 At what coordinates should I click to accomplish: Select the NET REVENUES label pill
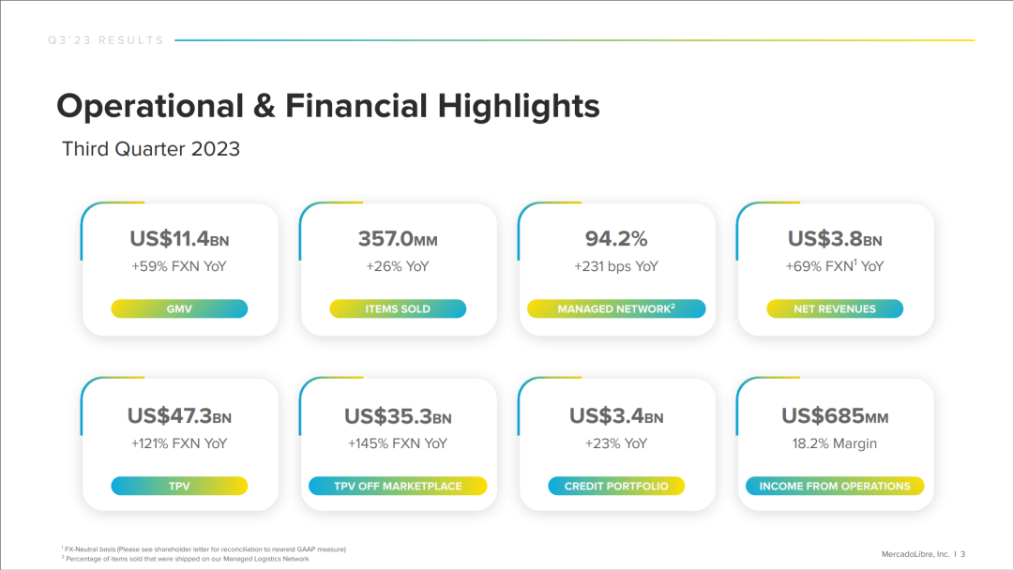pyautogui.click(x=835, y=308)
